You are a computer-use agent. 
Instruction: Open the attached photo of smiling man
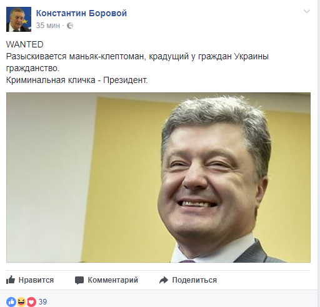(158, 177)
